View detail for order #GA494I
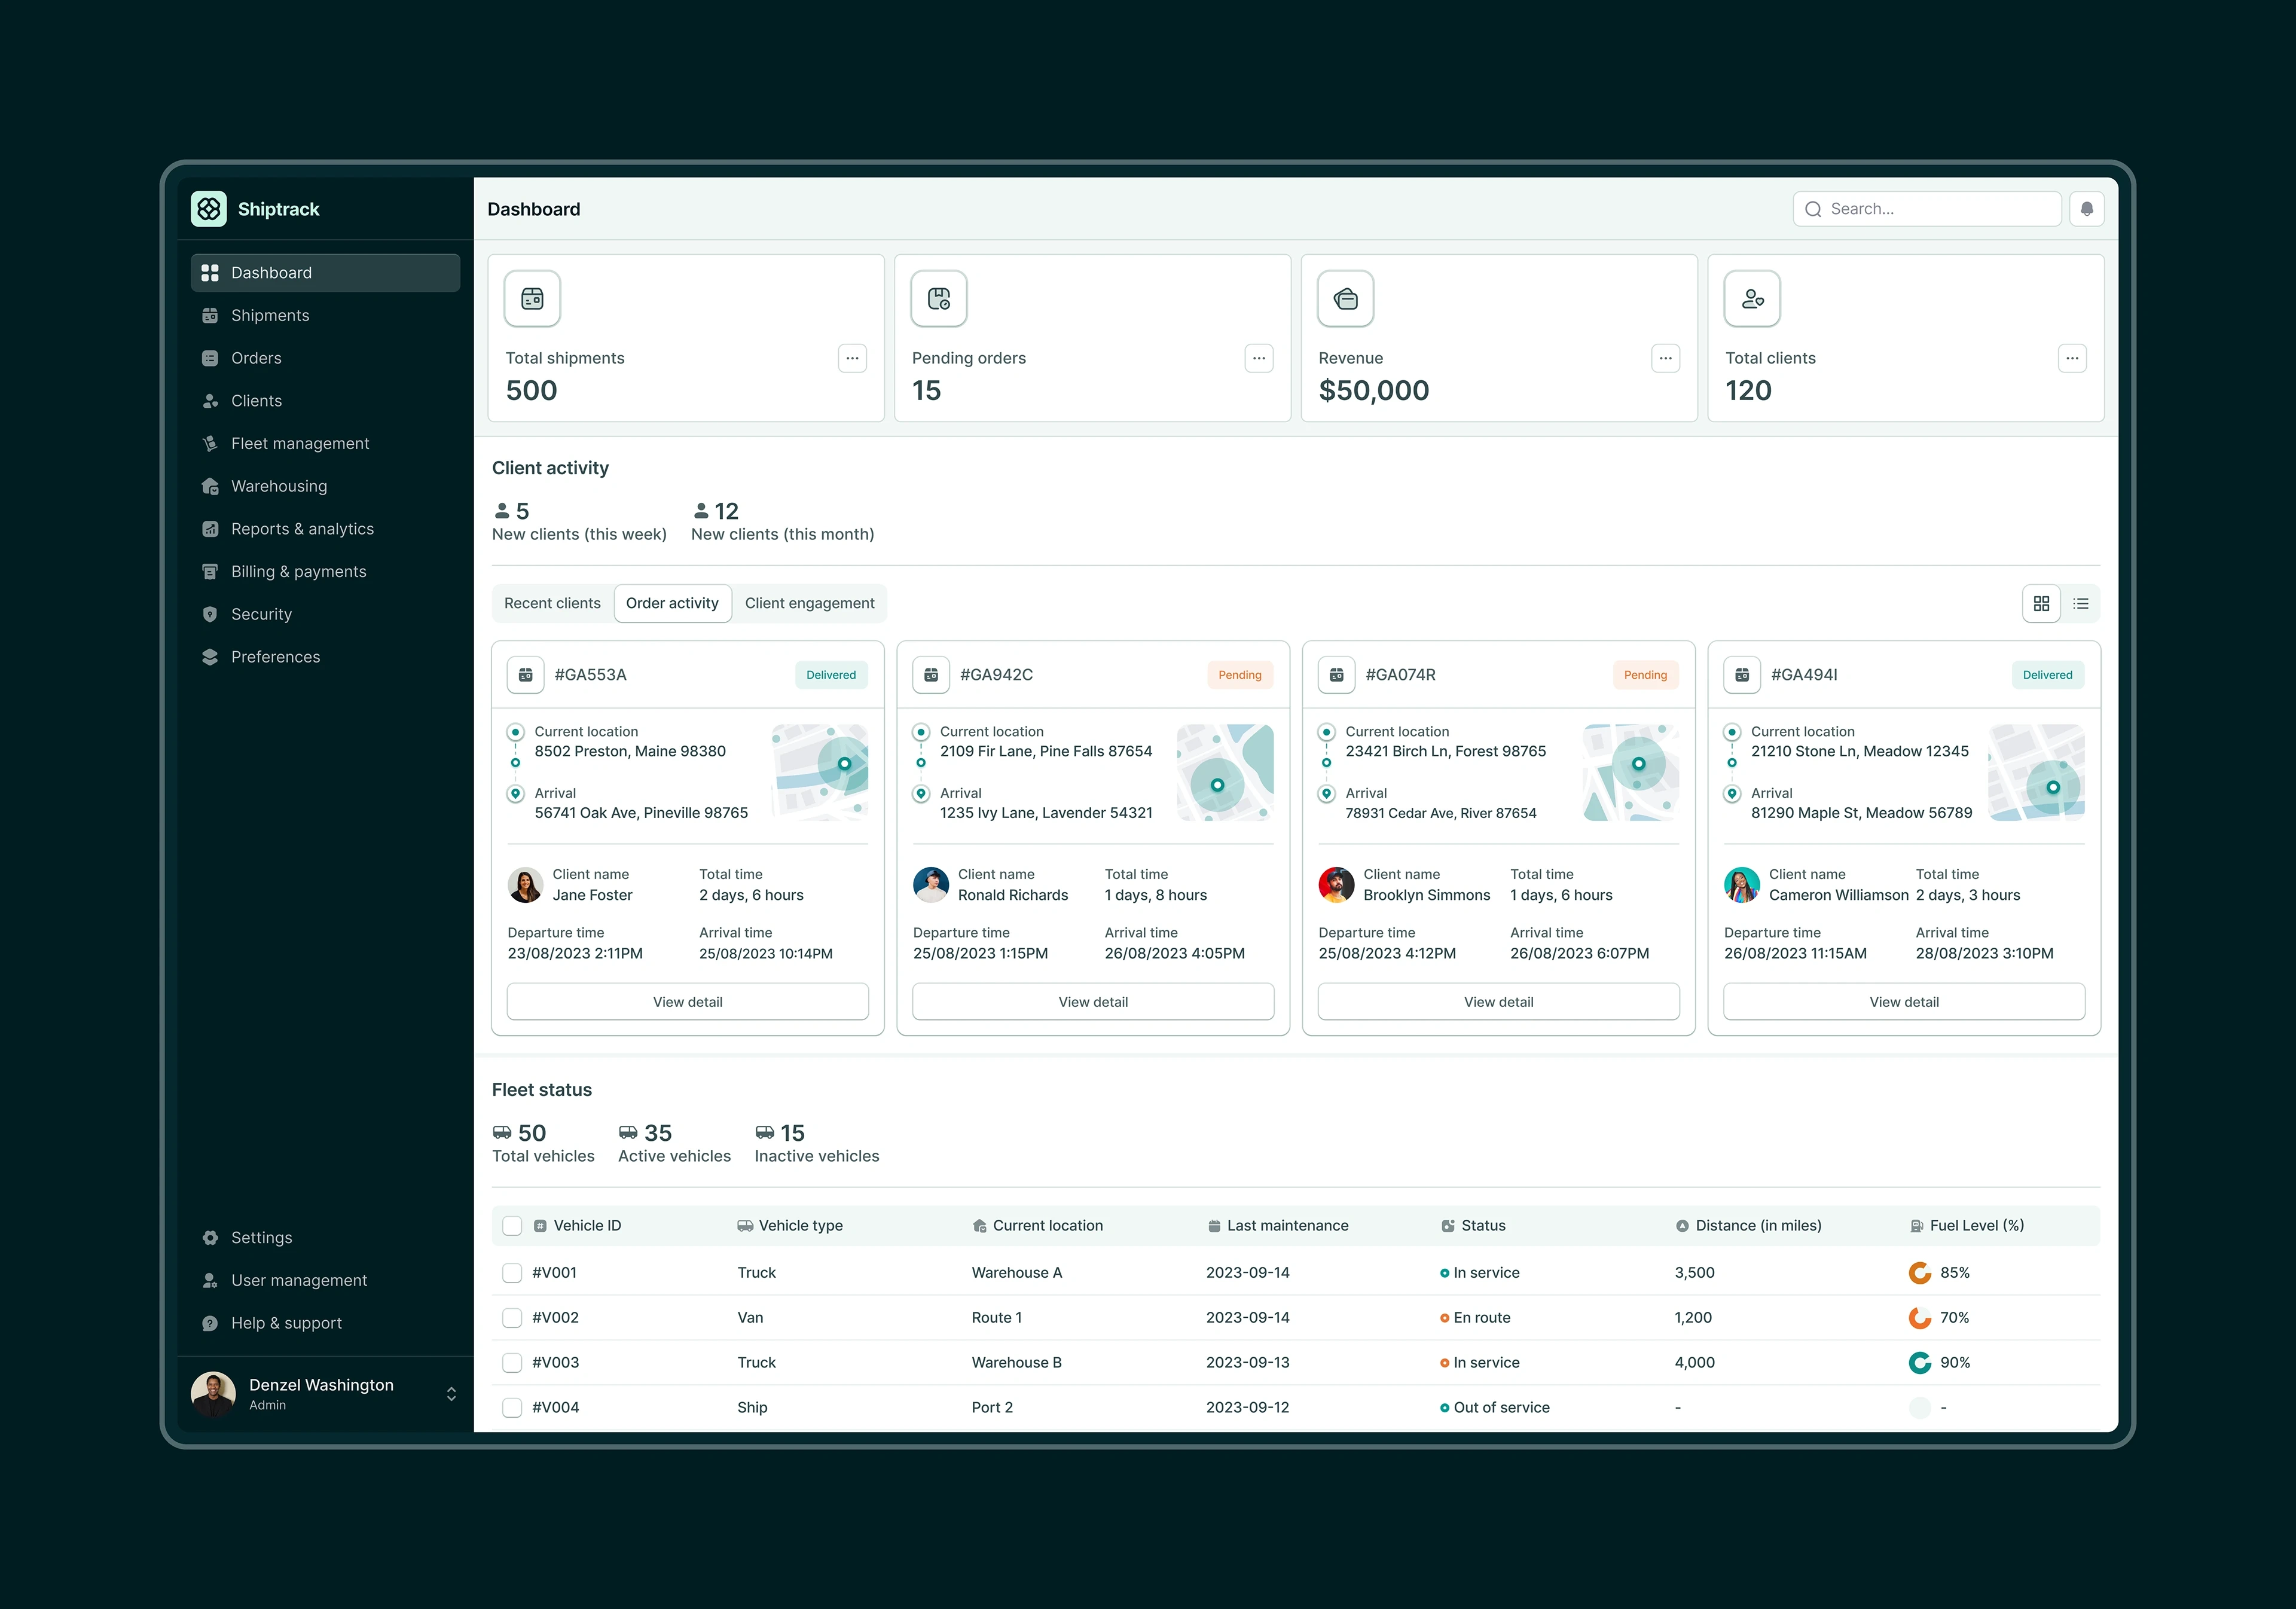This screenshot has width=2296, height=1609. 1903,1001
